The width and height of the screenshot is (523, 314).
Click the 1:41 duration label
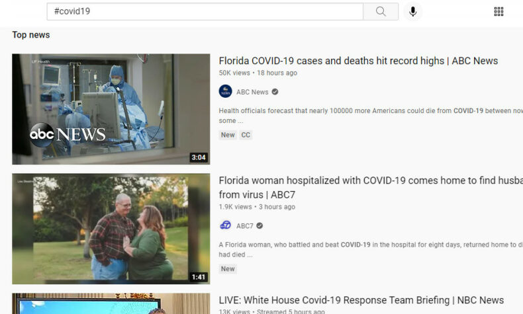pyautogui.click(x=199, y=277)
